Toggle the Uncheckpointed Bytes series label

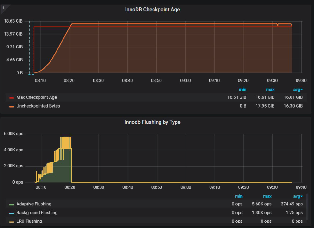[x=38, y=106]
